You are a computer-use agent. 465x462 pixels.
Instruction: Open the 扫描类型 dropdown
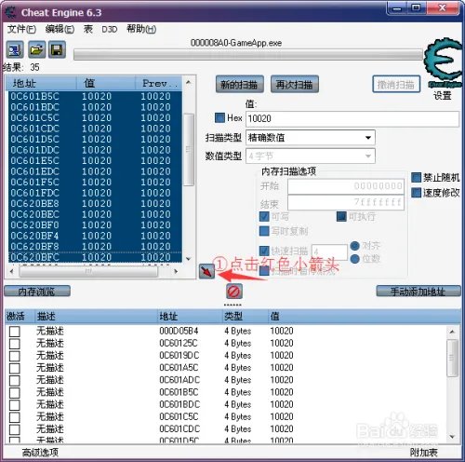tap(311, 138)
